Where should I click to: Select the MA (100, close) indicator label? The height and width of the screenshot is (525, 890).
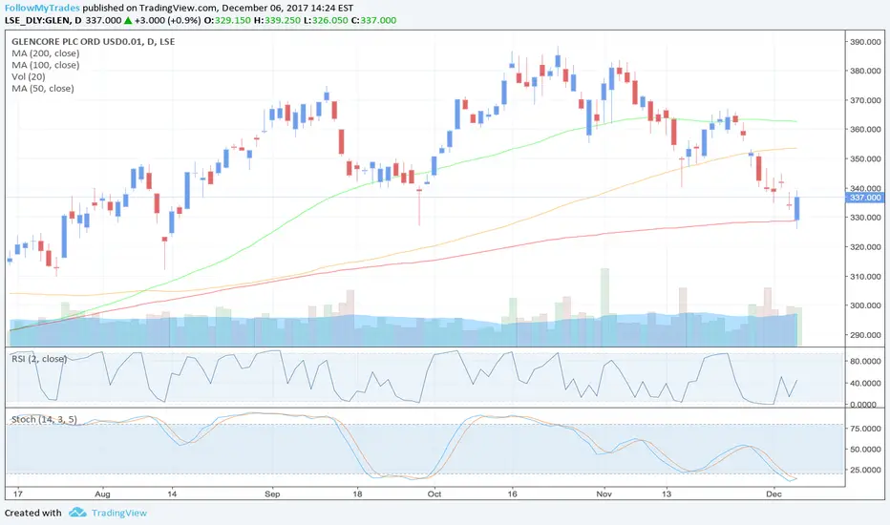[x=46, y=65]
